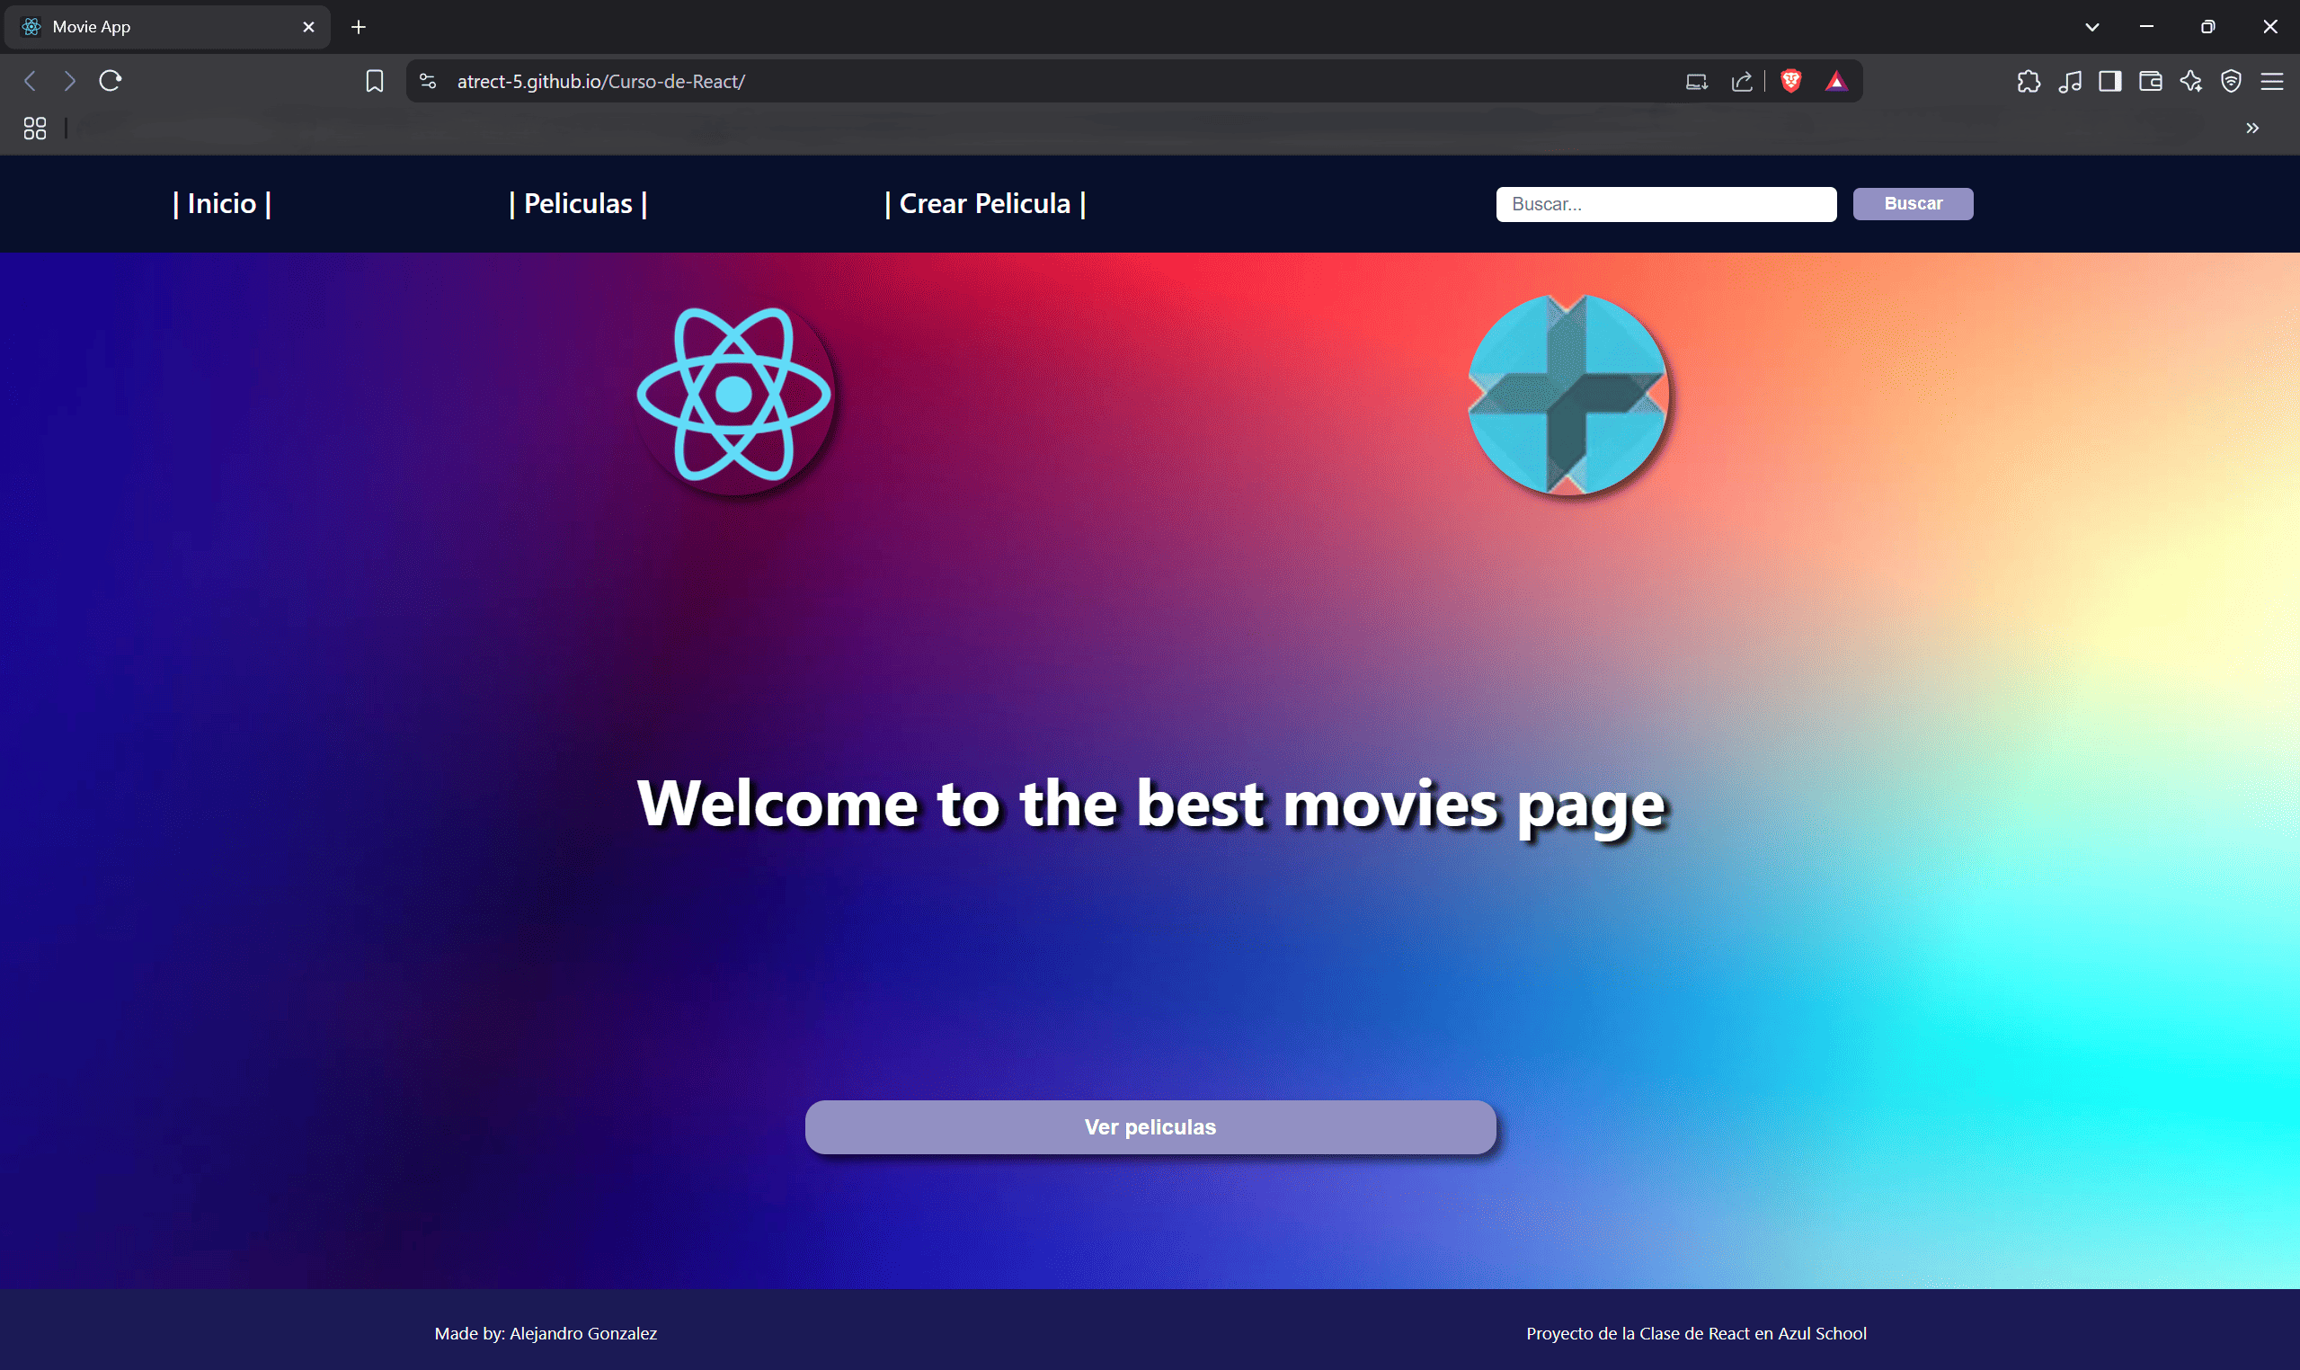Open the media control music note icon
Screen dimensions: 2300x1370
click(2069, 81)
